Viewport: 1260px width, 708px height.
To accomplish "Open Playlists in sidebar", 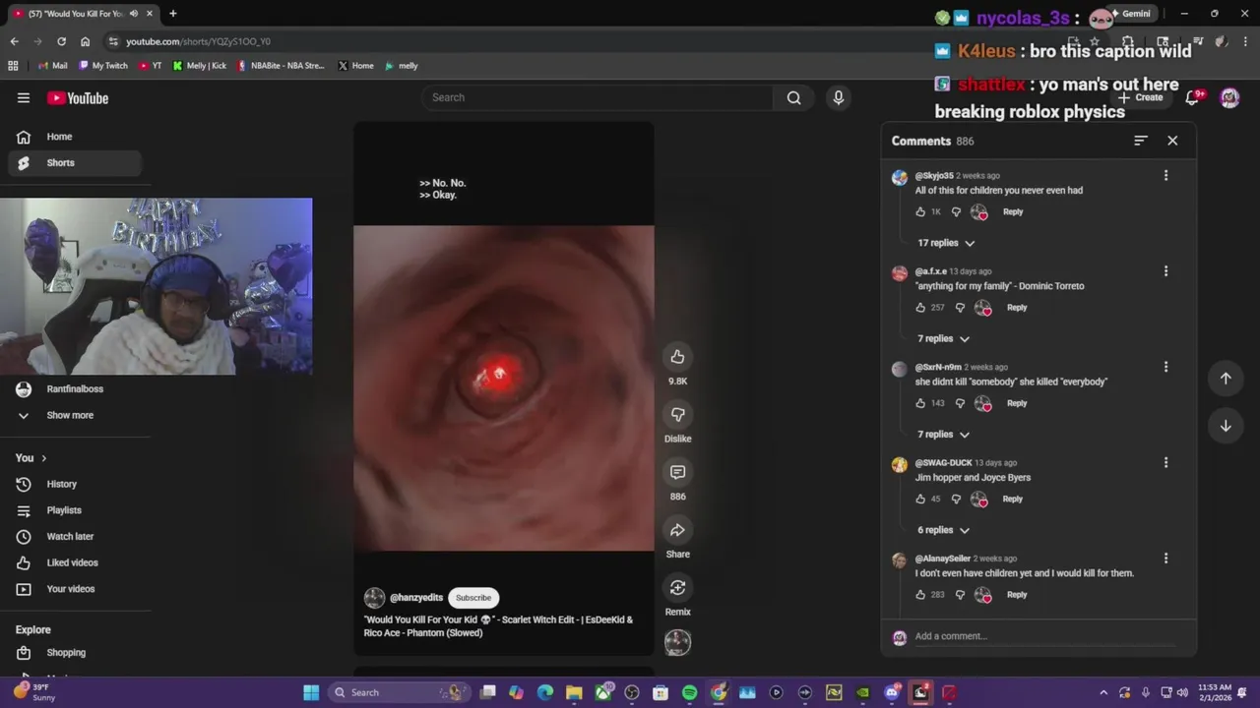I will [75, 510].
